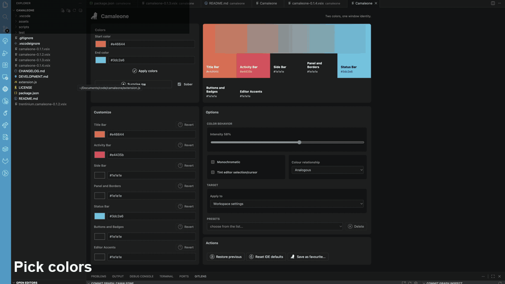Open the OUTPUT panel tab
The image size is (505, 284).
coord(118,276)
